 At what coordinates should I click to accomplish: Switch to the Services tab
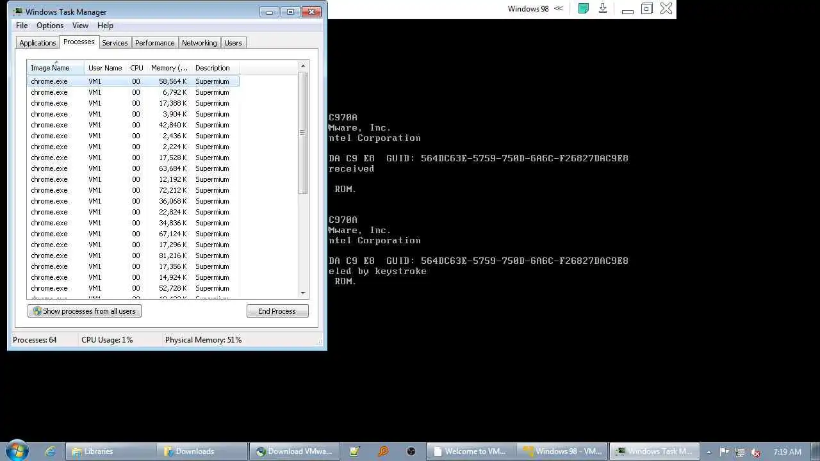pos(115,43)
